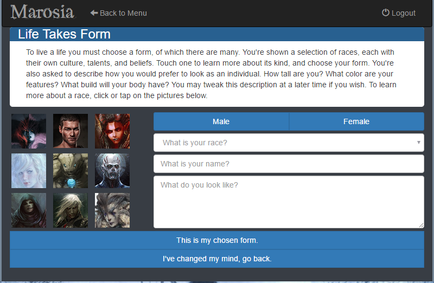
Task: Select the red-hooded figure portrait
Action: pyautogui.click(x=29, y=210)
